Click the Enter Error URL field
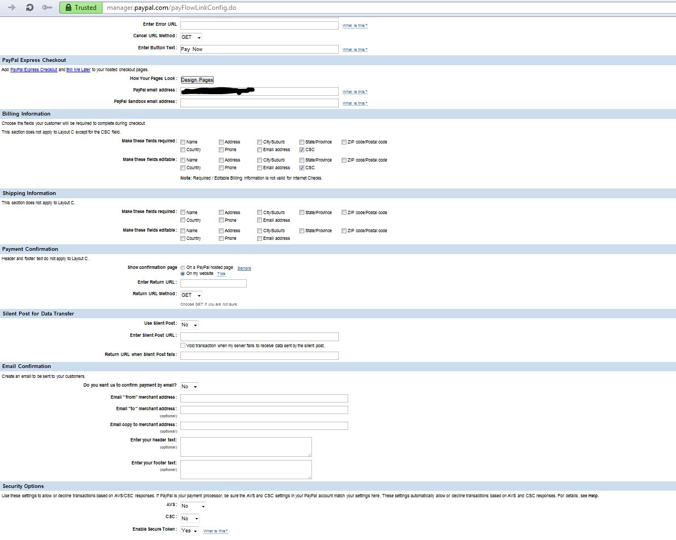Screen dimensions: 676x540 [259, 25]
